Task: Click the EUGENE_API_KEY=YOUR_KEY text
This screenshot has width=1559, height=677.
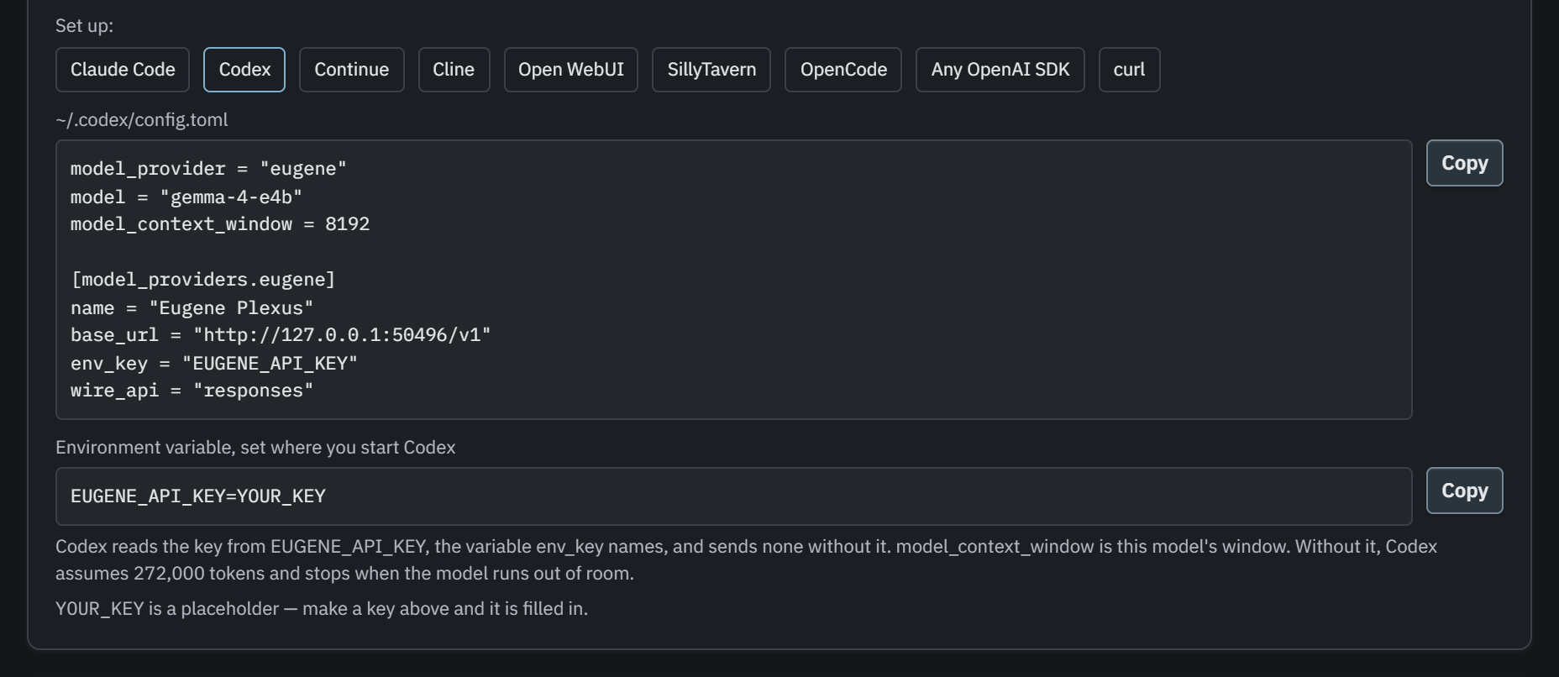Action: coord(198,496)
